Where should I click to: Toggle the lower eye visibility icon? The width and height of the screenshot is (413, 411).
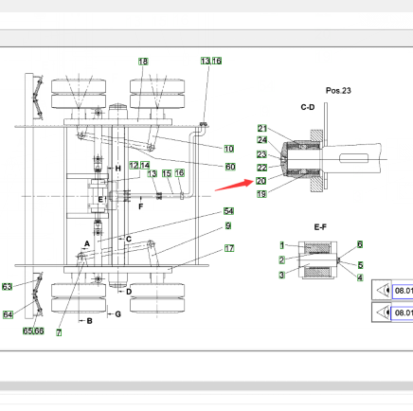(x=382, y=313)
